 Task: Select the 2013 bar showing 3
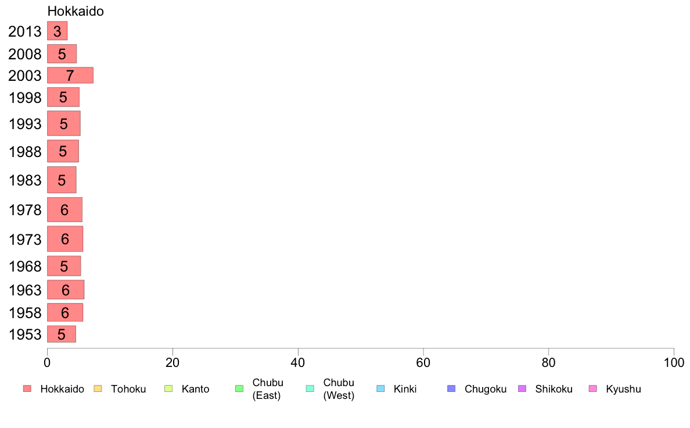pyautogui.click(x=57, y=31)
